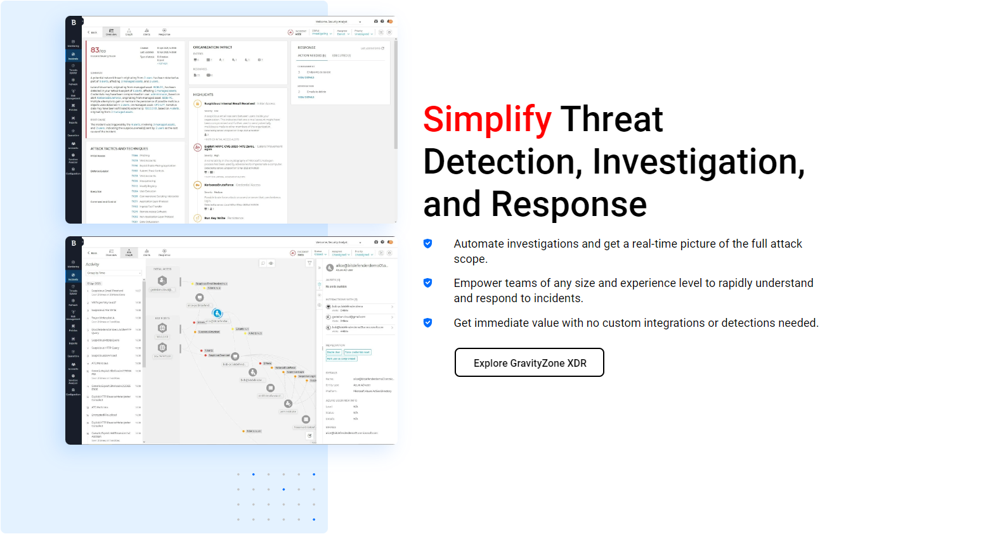
Task: Click Mark user as compromised button
Action: point(342,359)
